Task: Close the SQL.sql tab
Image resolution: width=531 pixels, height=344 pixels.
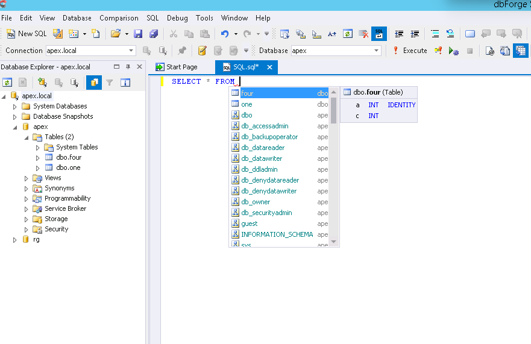Action: tap(269, 67)
